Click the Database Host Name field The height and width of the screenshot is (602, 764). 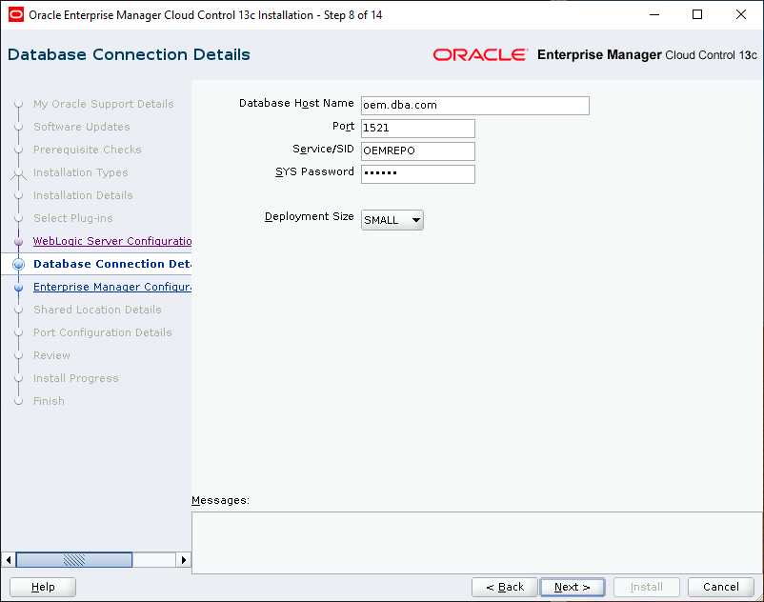tap(475, 105)
